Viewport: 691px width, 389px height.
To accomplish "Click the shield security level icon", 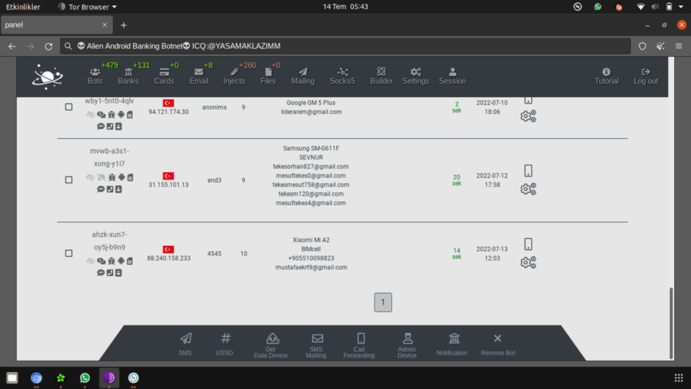I will (x=642, y=46).
